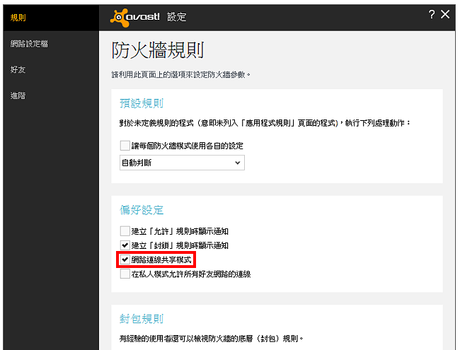Click the avast! logo icon
The height and width of the screenshot is (350, 460).
[120, 18]
